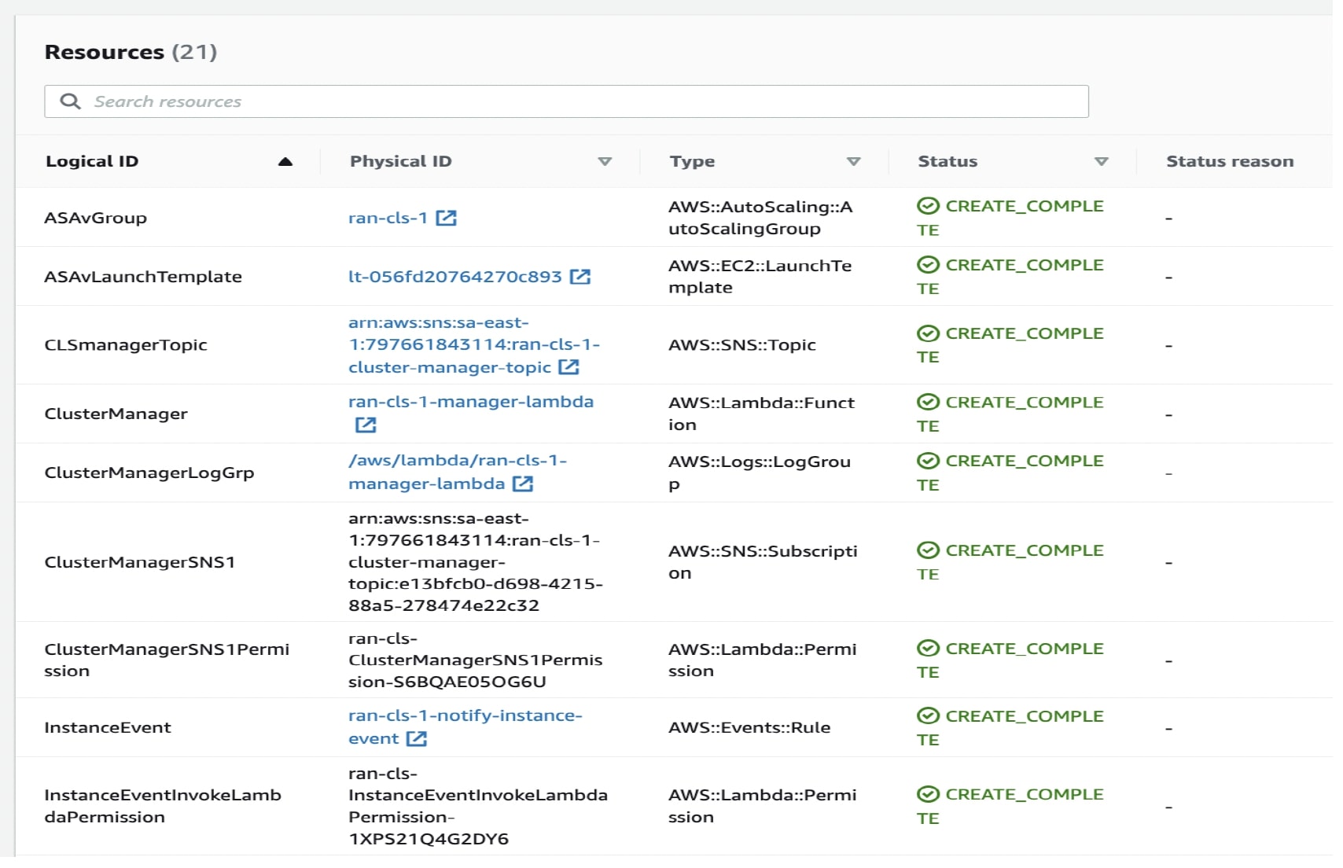Select the ClusterManagerLogGrp logical ID cell
The height and width of the screenshot is (868, 1343).
149,473
